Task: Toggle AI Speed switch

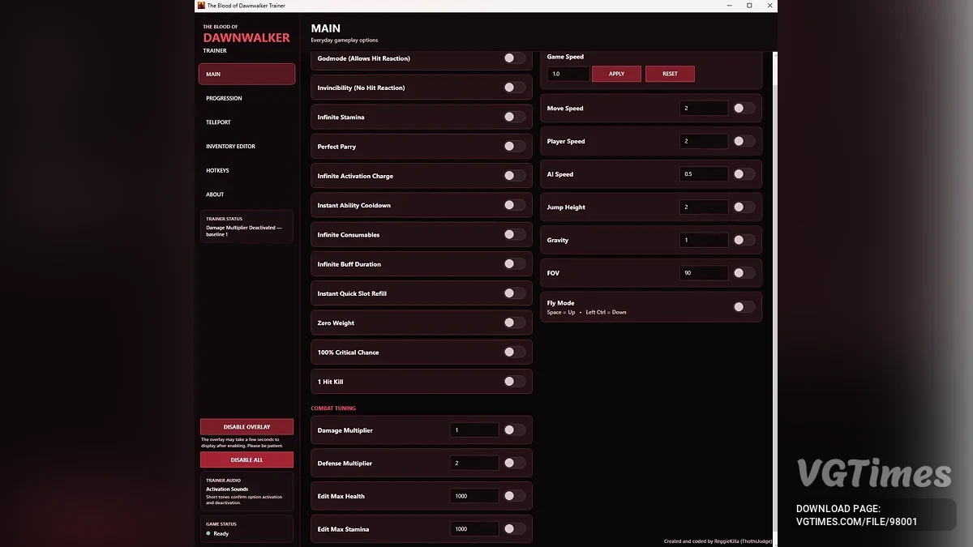Action: pyautogui.click(x=744, y=174)
